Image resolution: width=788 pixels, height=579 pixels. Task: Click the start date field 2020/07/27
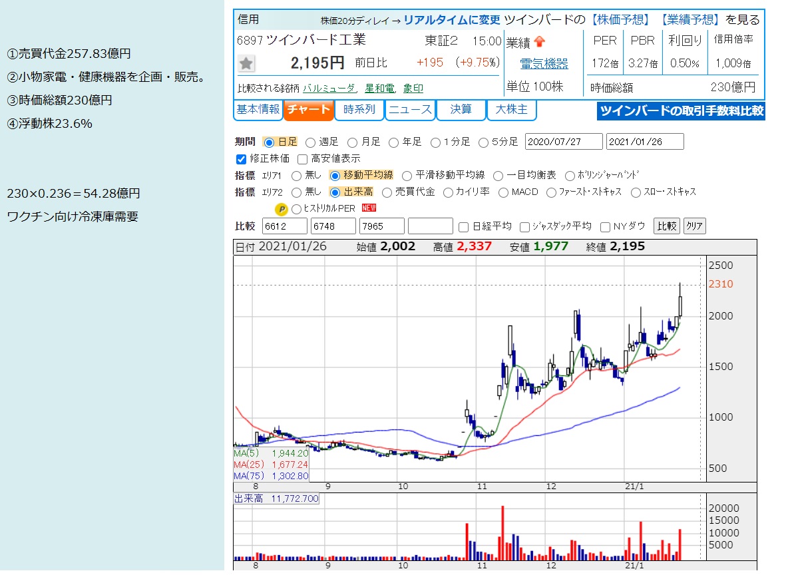pyautogui.click(x=564, y=142)
